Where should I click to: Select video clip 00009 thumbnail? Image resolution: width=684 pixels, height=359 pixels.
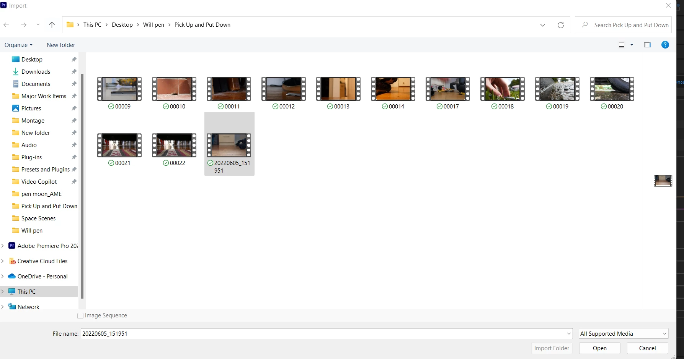pos(119,89)
